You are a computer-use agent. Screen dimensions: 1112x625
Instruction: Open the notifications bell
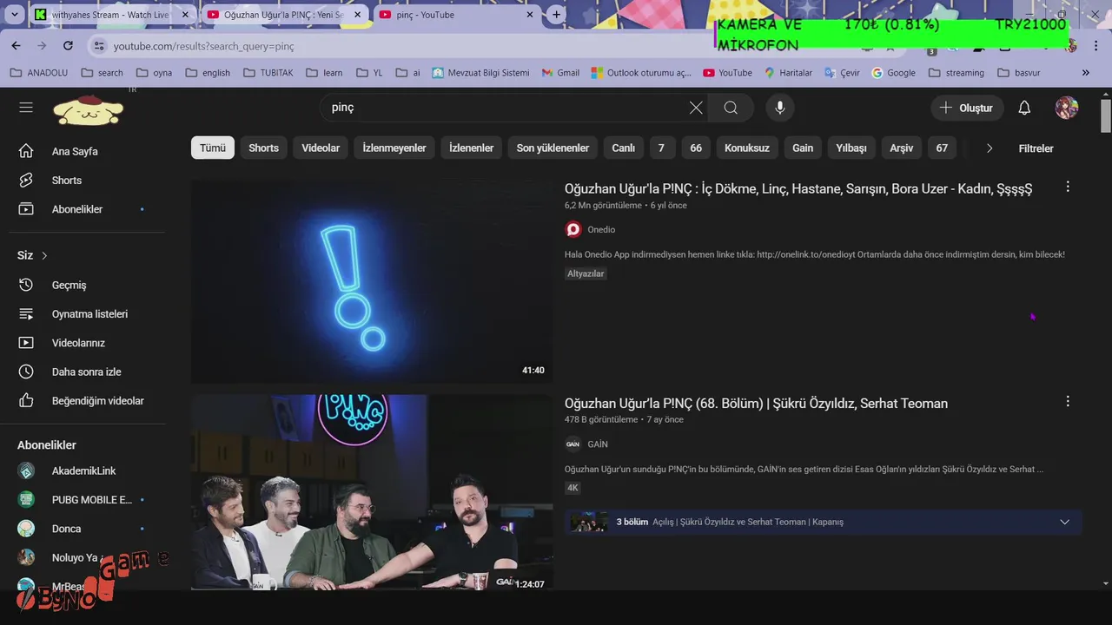pyautogui.click(x=1024, y=108)
